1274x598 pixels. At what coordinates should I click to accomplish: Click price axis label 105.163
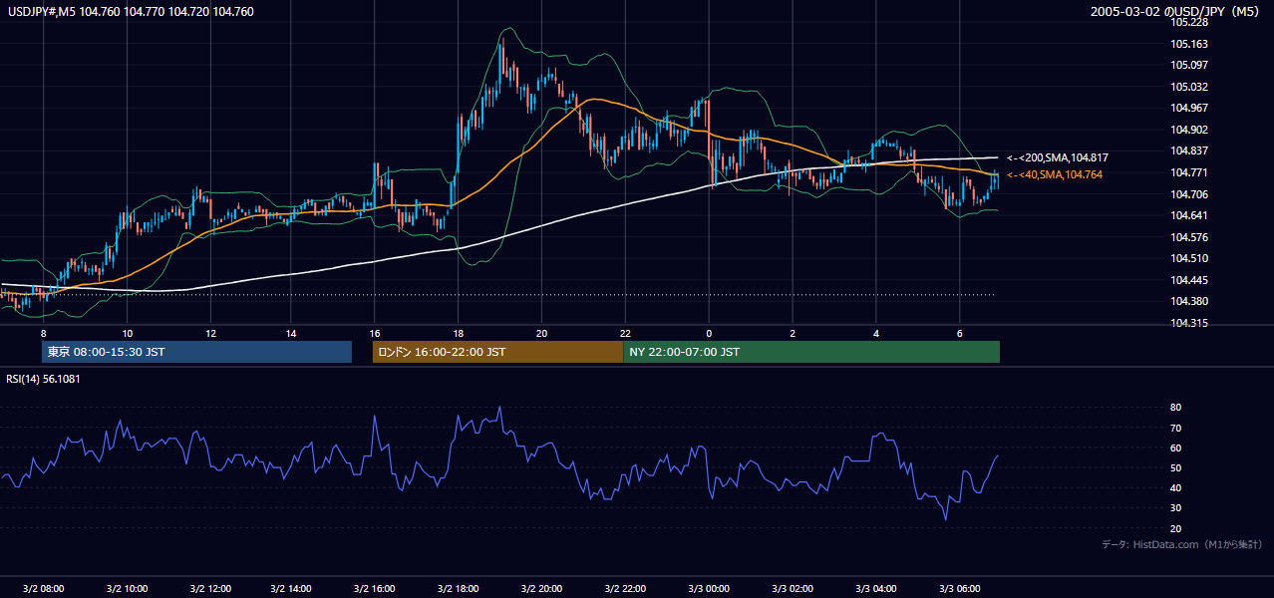pyautogui.click(x=1189, y=44)
